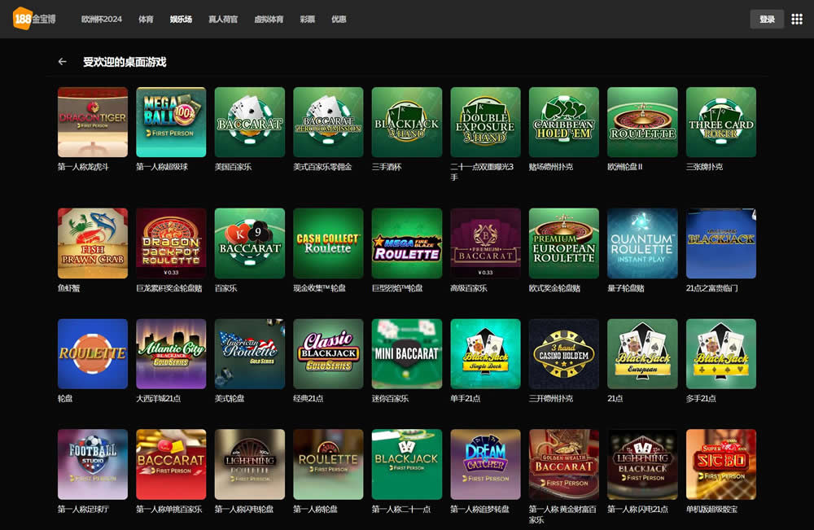
Task: Launch the Mega Ball 100x game tile
Action: (171, 122)
